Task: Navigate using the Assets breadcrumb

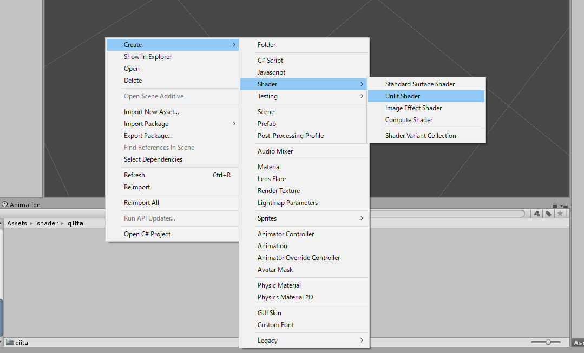Action: click(17, 223)
